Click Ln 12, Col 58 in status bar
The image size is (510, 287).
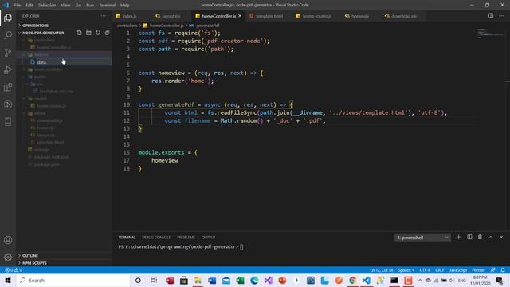(x=382, y=270)
